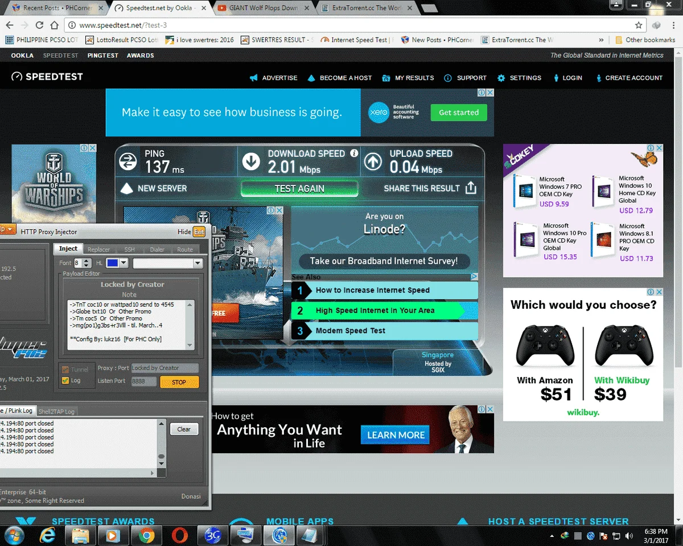683x546 pixels.
Task: Adjust the Font size stepper arrows
Action: [87, 263]
